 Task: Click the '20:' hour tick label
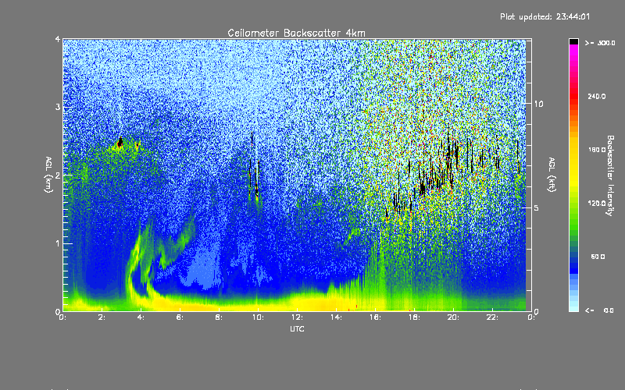(x=453, y=317)
